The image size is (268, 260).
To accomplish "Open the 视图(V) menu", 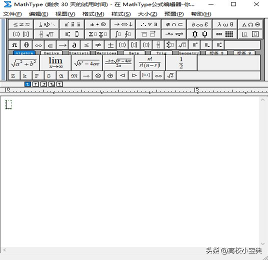I will click(x=65, y=14).
